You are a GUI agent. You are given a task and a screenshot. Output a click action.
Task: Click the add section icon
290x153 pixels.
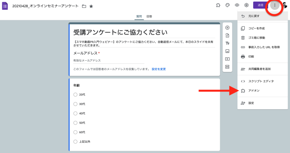pos(227,67)
